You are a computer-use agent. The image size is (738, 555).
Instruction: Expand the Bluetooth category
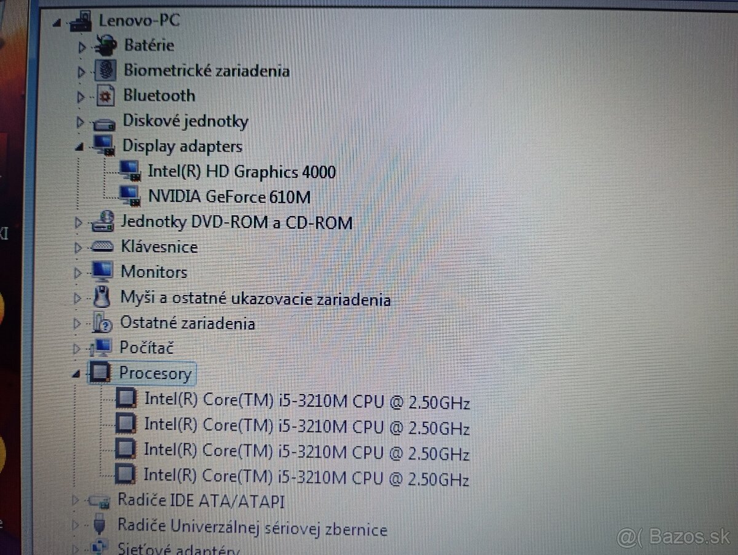click(81, 97)
